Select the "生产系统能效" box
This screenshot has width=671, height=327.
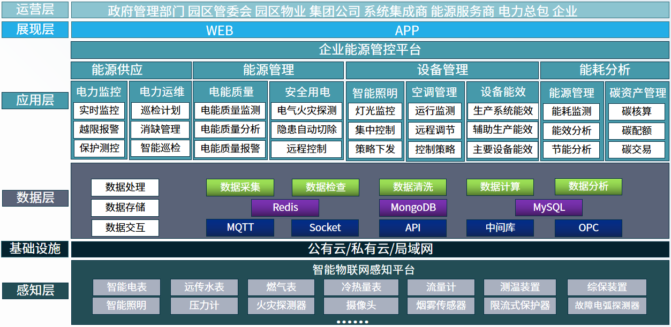click(503, 111)
